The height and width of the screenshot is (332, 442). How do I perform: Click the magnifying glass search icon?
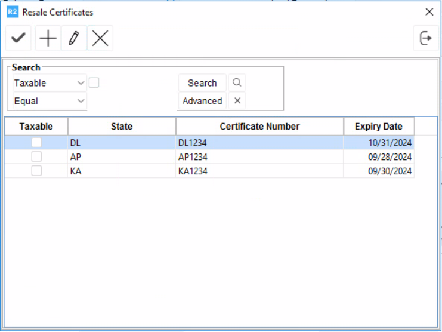(x=237, y=83)
